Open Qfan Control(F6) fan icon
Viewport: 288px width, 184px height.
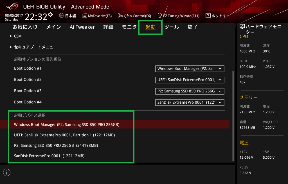tap(120, 16)
